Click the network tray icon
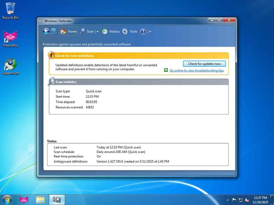274x205 pixels. pos(241,200)
